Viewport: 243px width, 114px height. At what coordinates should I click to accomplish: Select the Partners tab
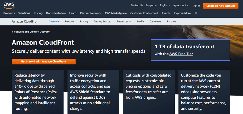pyautogui.click(x=172, y=21)
